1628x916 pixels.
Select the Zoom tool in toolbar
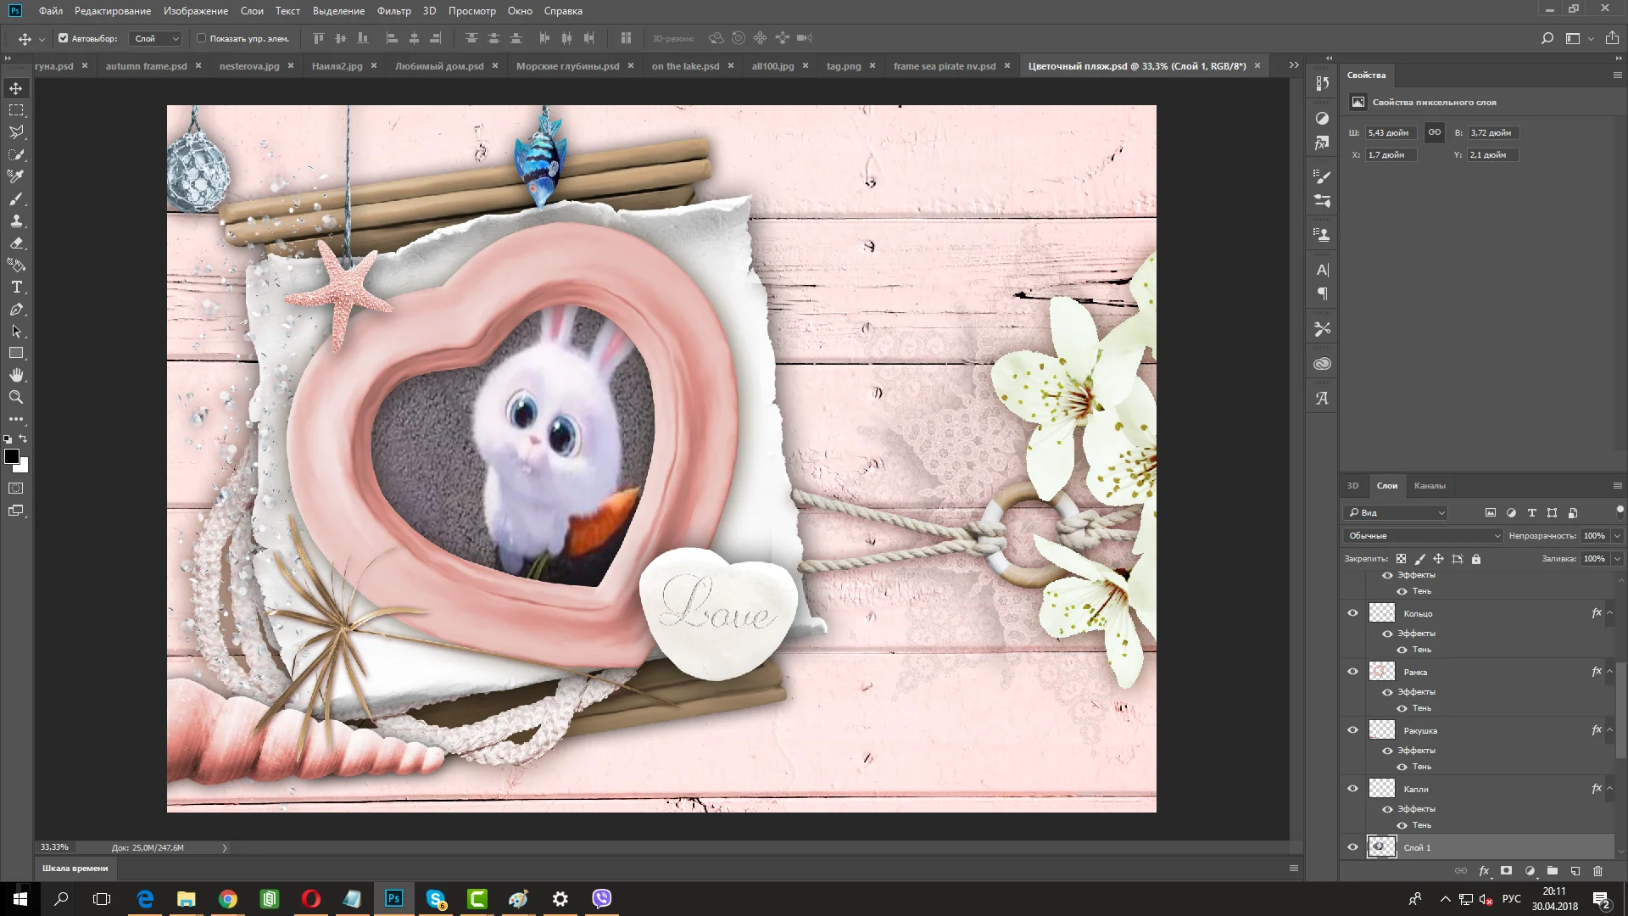click(x=16, y=397)
